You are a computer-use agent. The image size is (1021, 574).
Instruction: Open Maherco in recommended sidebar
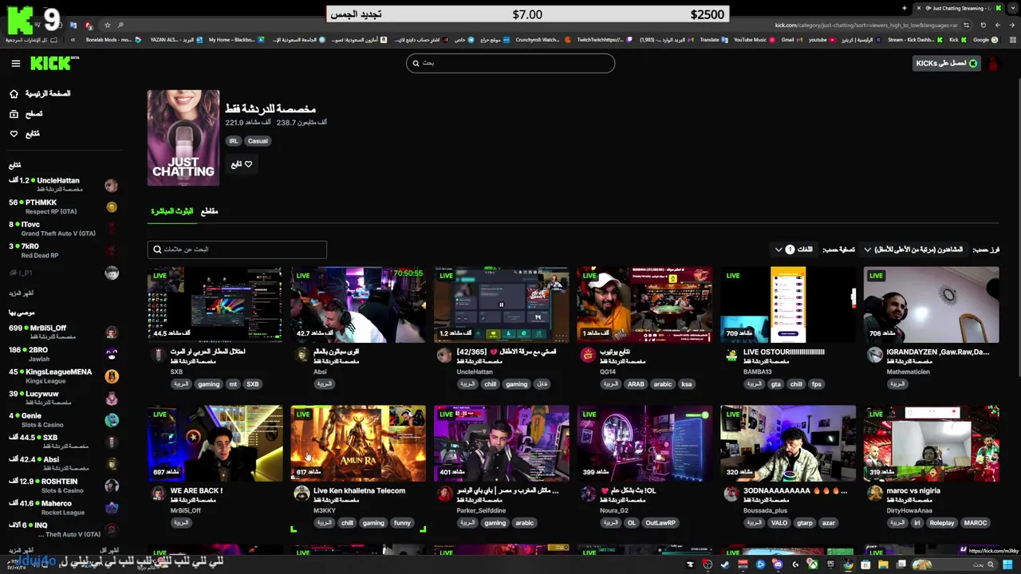pyautogui.click(x=62, y=508)
